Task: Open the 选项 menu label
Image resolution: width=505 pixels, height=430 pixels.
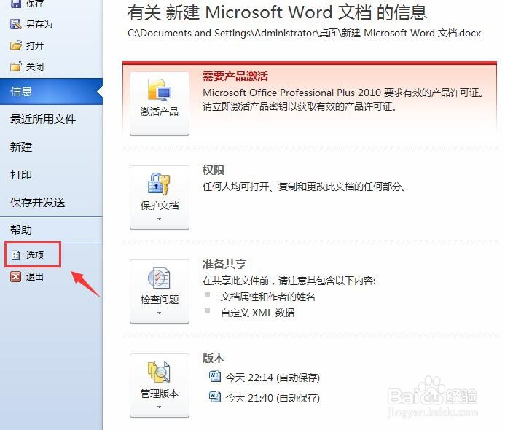Action: [x=35, y=255]
